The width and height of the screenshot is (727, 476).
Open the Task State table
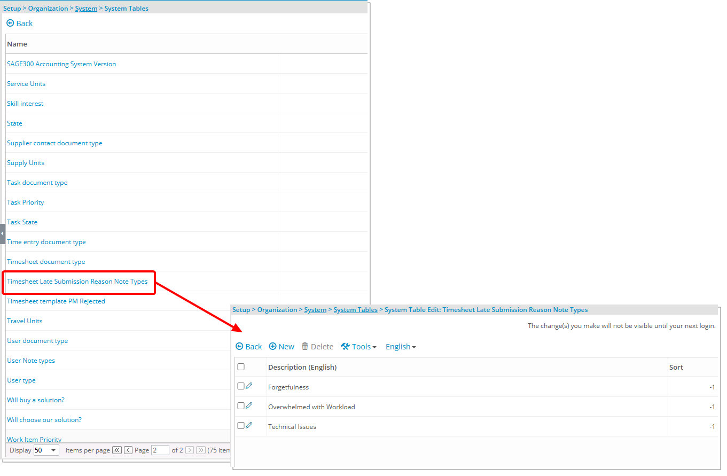click(x=22, y=222)
